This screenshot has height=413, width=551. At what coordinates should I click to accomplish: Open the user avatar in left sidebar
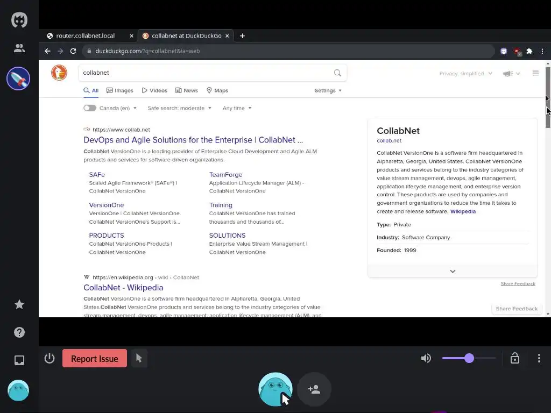[18, 390]
